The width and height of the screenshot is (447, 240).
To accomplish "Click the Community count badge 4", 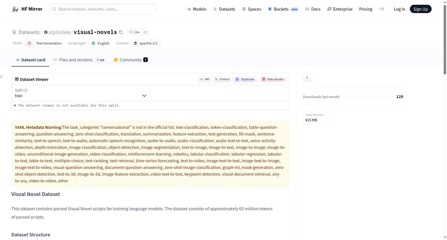I will tap(146, 60).
